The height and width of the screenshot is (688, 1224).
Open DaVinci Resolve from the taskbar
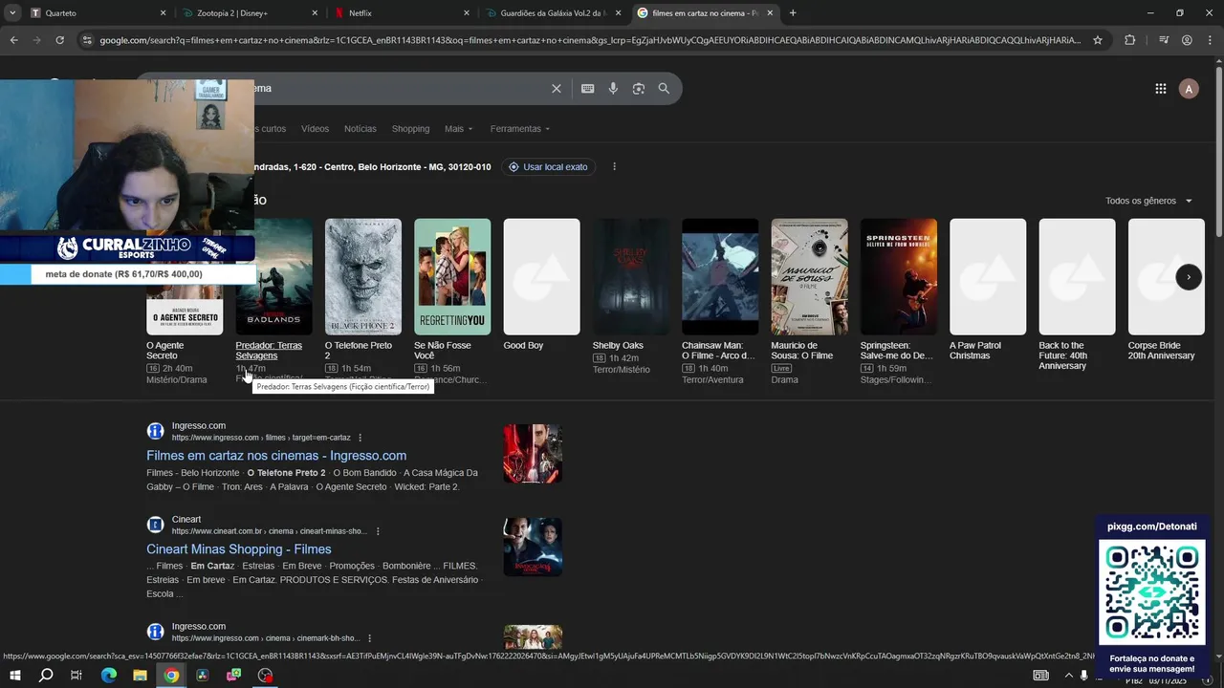[x=202, y=676]
